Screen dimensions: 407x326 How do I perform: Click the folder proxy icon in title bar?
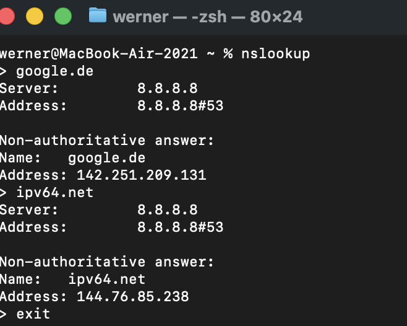coord(97,15)
